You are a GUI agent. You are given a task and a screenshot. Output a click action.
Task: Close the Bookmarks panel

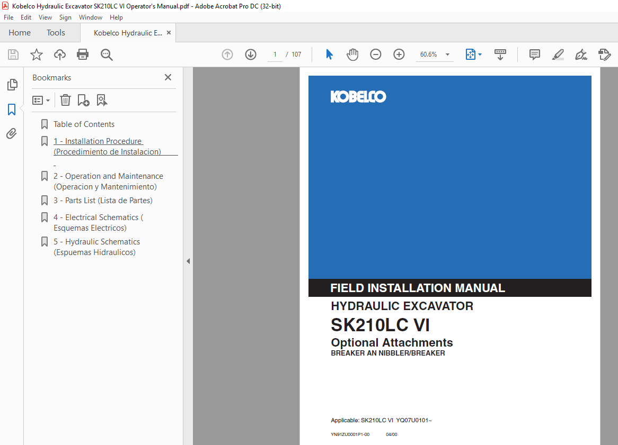point(168,77)
